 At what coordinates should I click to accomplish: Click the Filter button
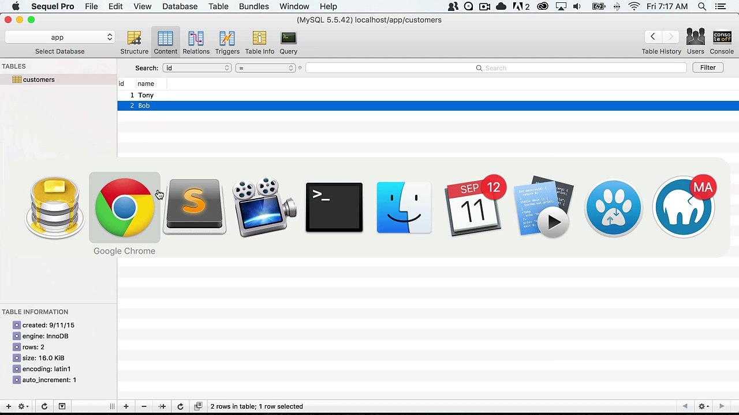coord(708,67)
